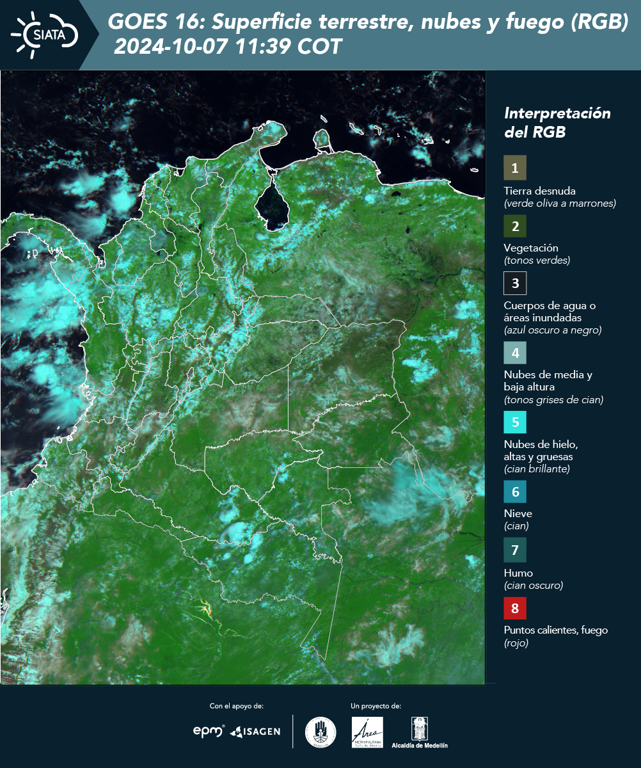Click the description "(cian brillante)"

pyautogui.click(x=537, y=469)
